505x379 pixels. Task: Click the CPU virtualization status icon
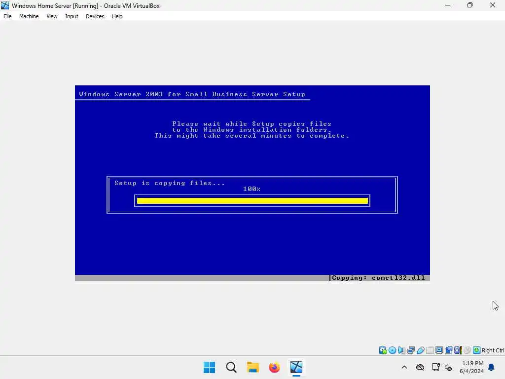pyautogui.click(x=458, y=350)
